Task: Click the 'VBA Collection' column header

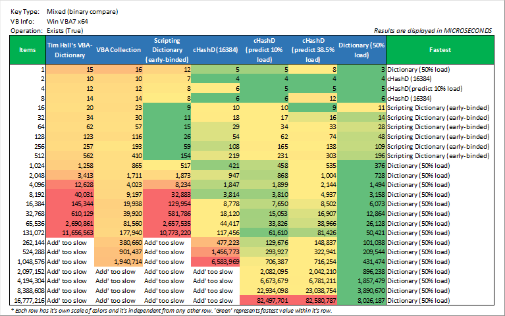Action: [x=119, y=49]
